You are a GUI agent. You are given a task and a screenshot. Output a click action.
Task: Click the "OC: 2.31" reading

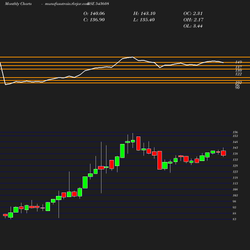193,13
